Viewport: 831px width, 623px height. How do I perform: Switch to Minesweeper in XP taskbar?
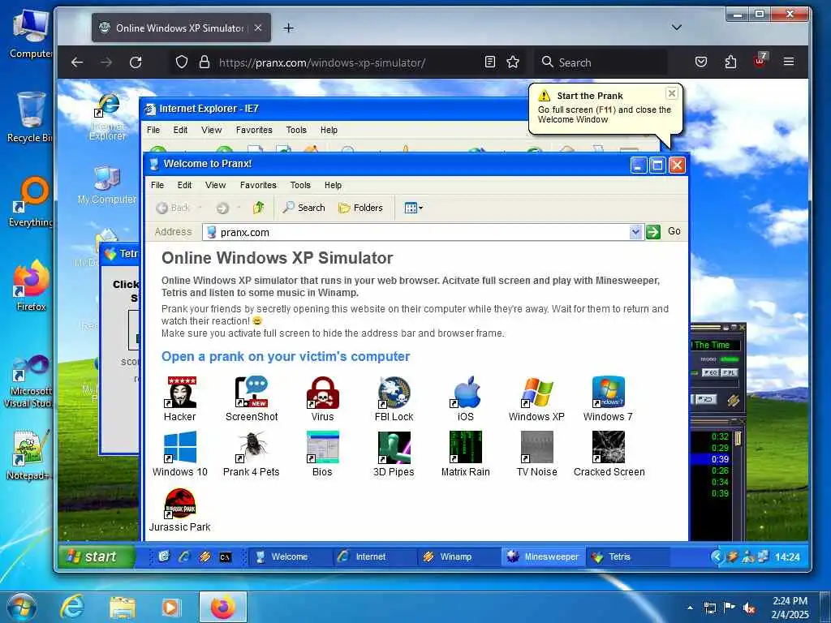point(543,556)
